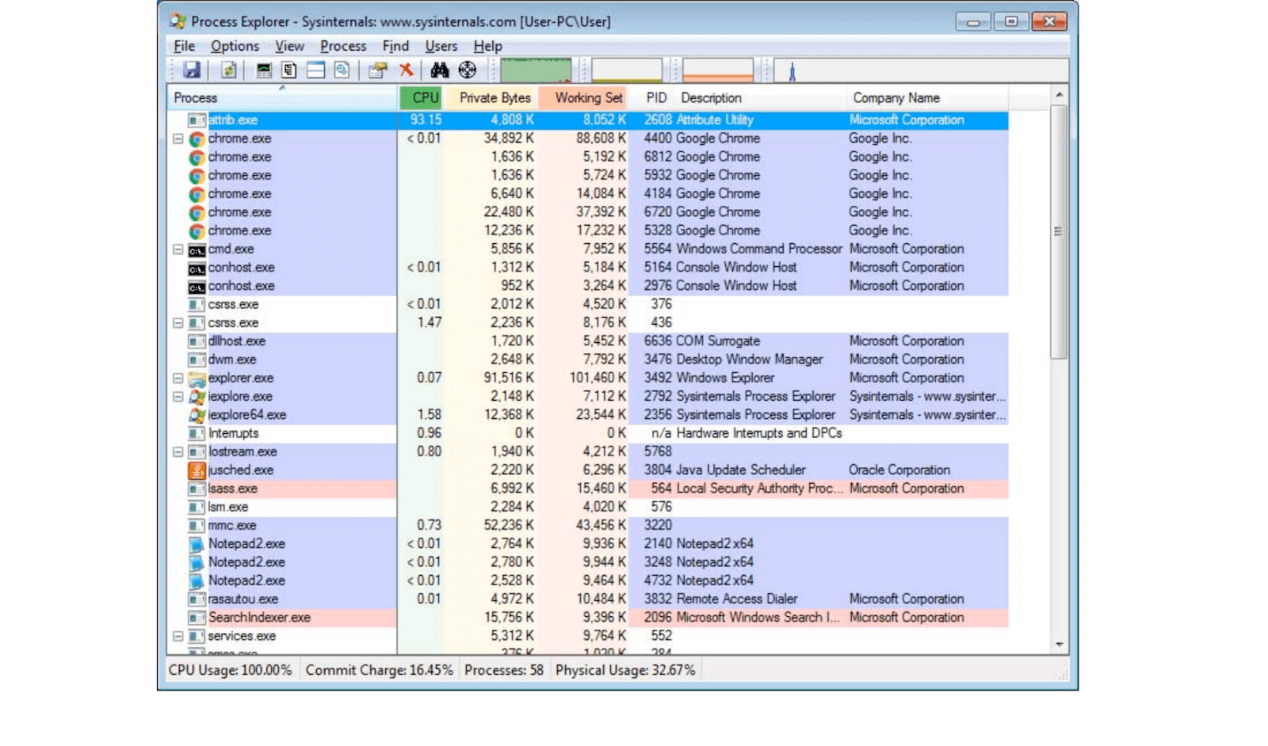Image resolution: width=1268 pixels, height=746 pixels.
Task: Click the vertical scrollbar thumb
Action: 1058,231
